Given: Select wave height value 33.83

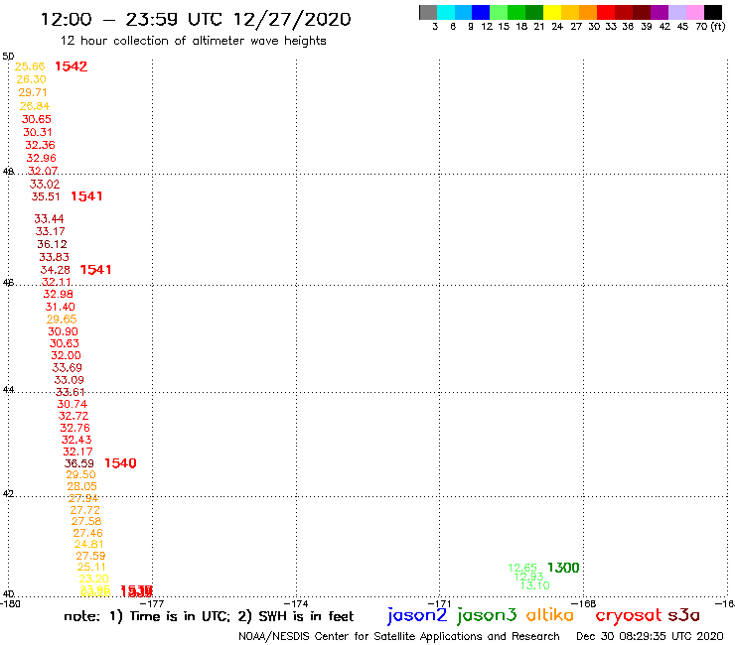Looking at the screenshot, I should 54,257.
